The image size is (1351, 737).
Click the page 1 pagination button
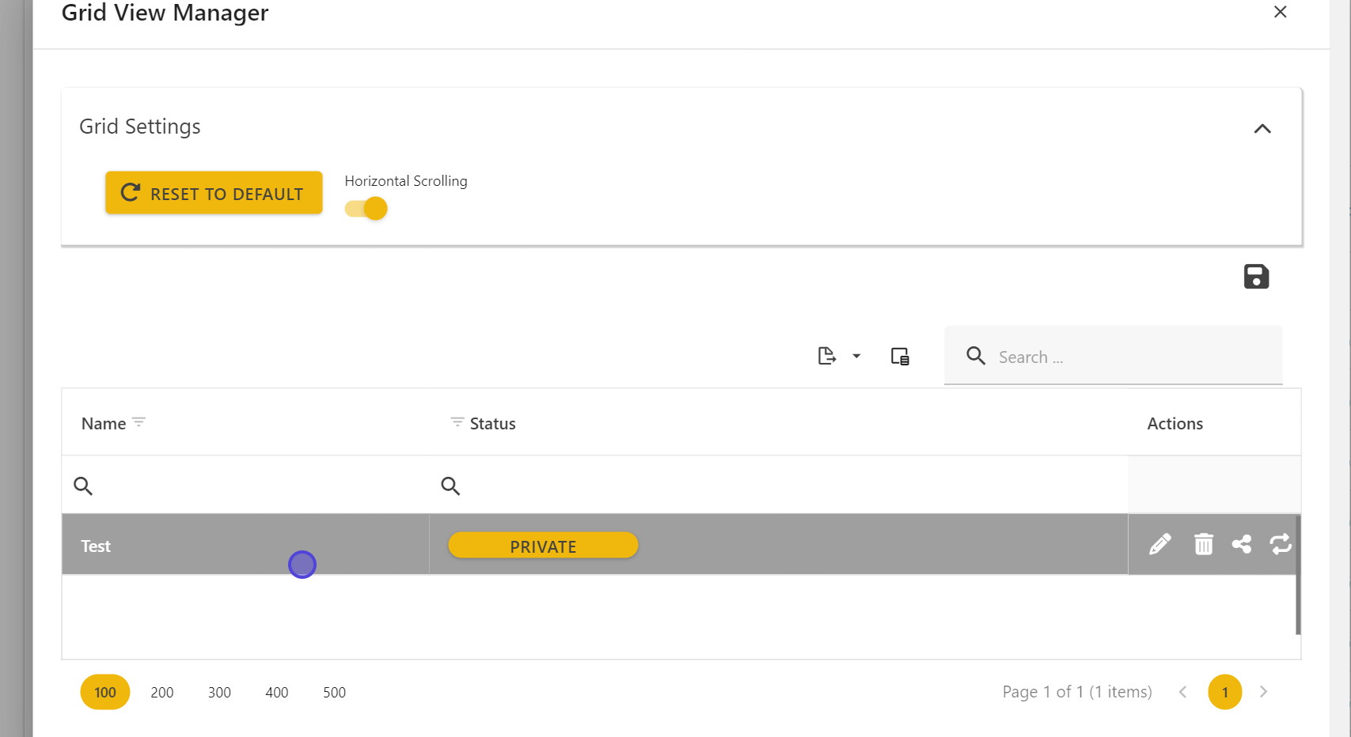tap(1224, 693)
